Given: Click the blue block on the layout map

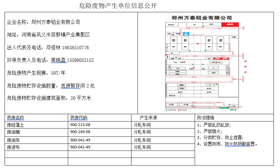Looking at the screenshot, I should (x=186, y=34).
